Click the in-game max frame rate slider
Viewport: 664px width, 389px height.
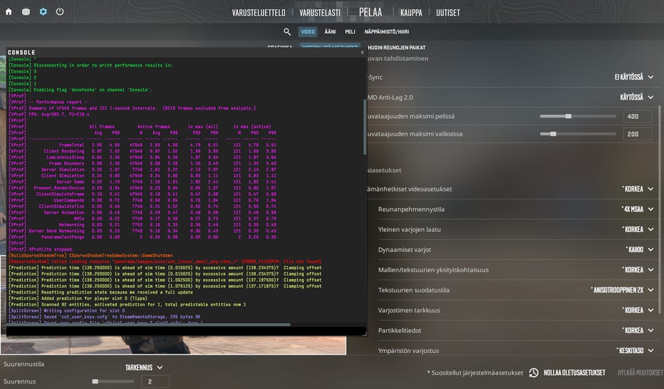[x=578, y=116]
